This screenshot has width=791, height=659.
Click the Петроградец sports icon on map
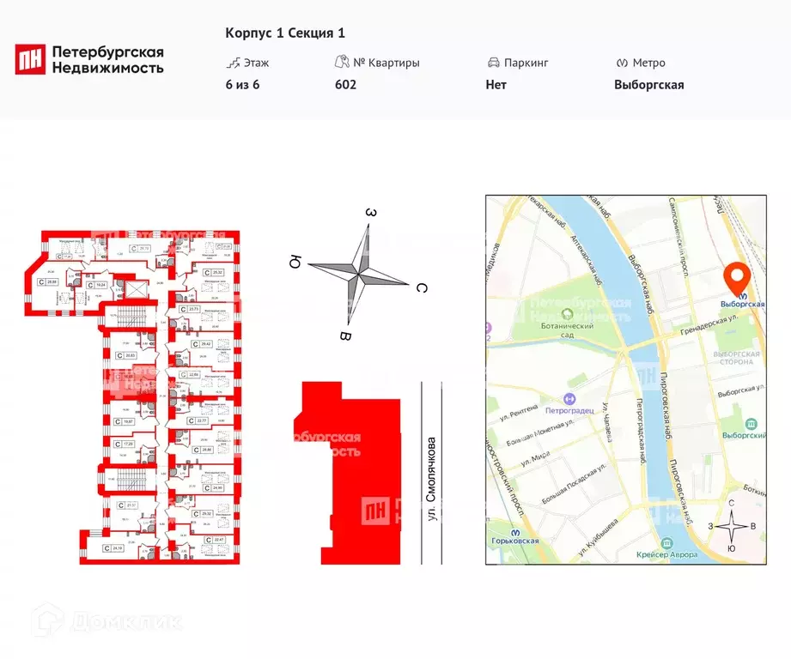(569, 399)
